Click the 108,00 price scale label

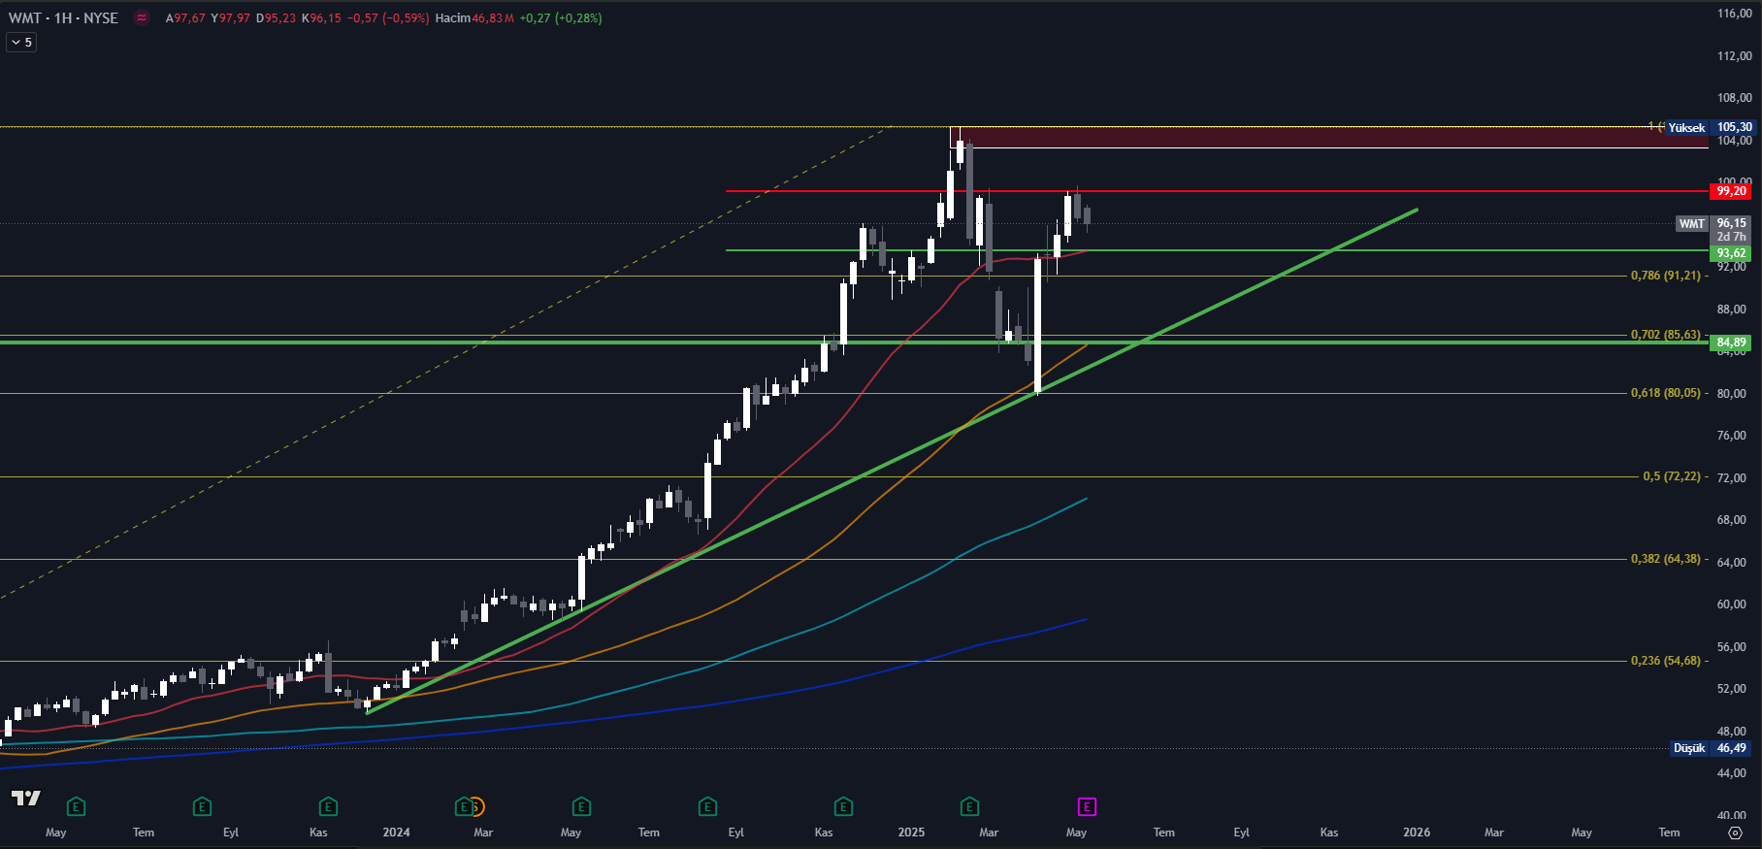pos(1735,98)
